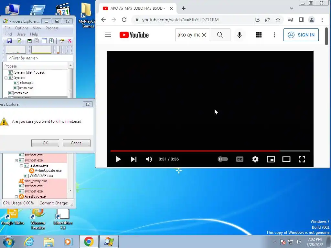Select the Interrupts row
Viewport: 331px width, 248px height.
pos(26,83)
